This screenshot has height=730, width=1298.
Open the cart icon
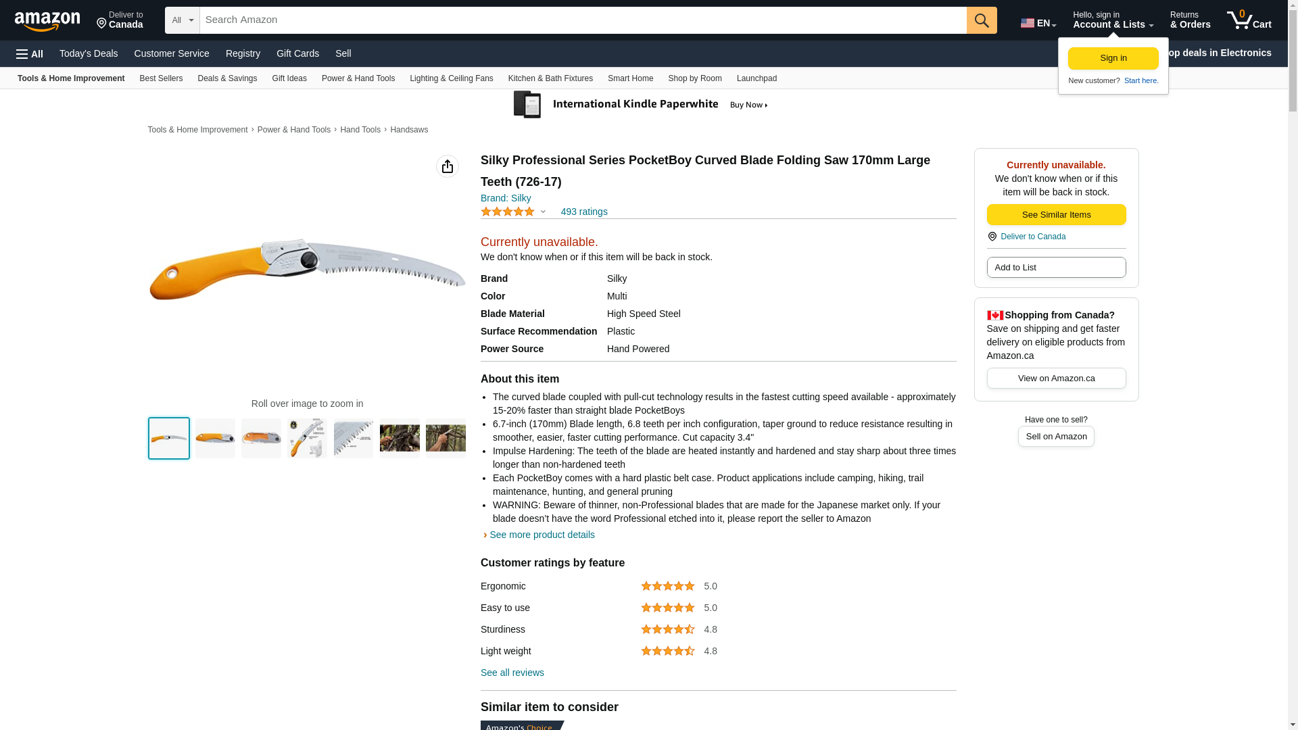1249,20
